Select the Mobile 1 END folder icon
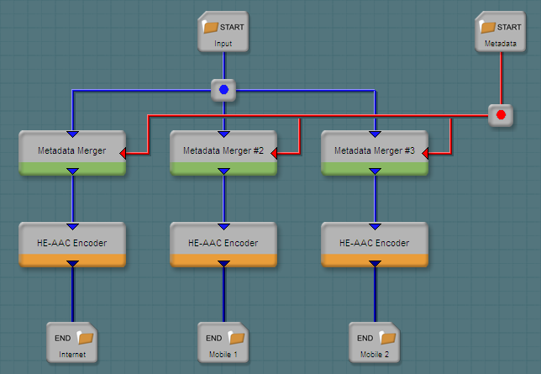Image resolution: width=541 pixels, height=374 pixels. click(x=236, y=338)
